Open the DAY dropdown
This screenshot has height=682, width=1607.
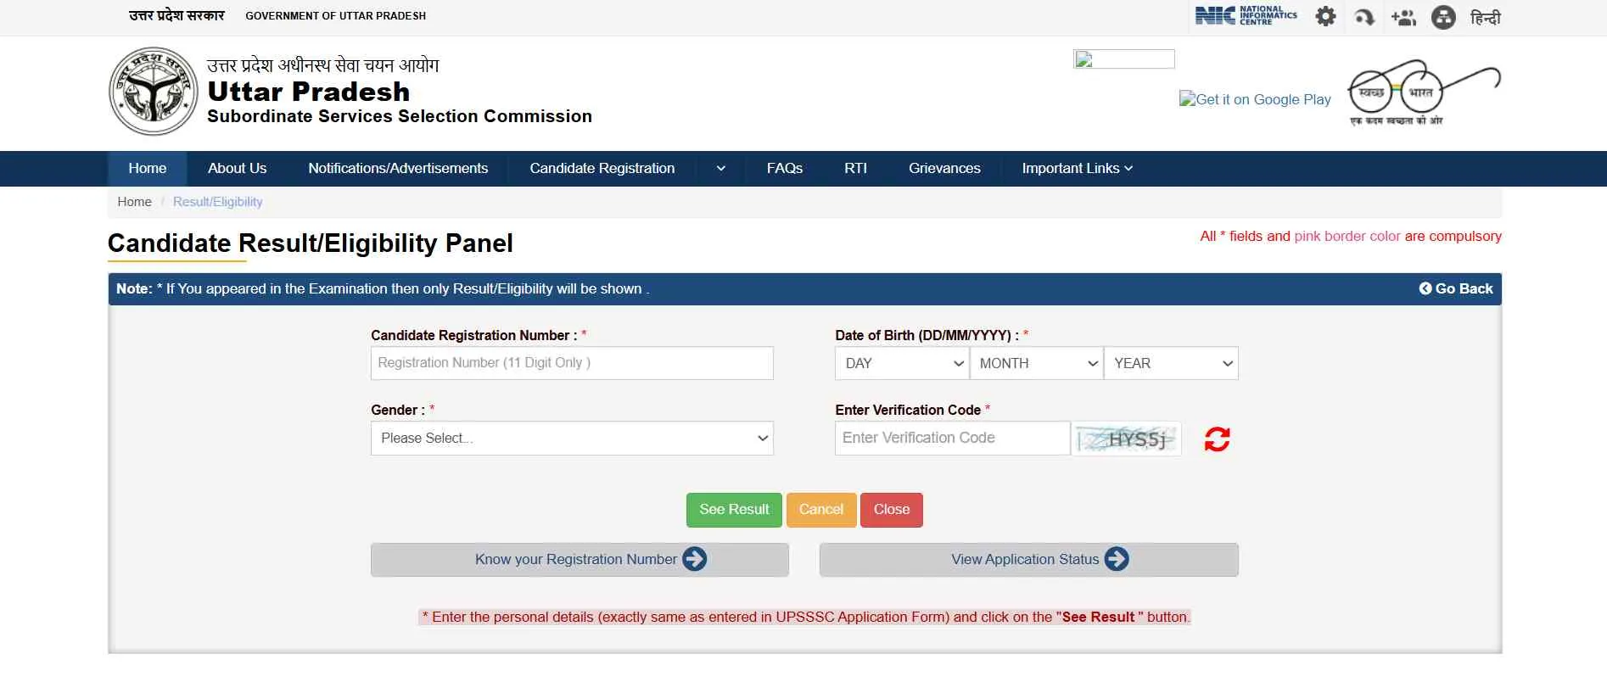[x=901, y=363]
